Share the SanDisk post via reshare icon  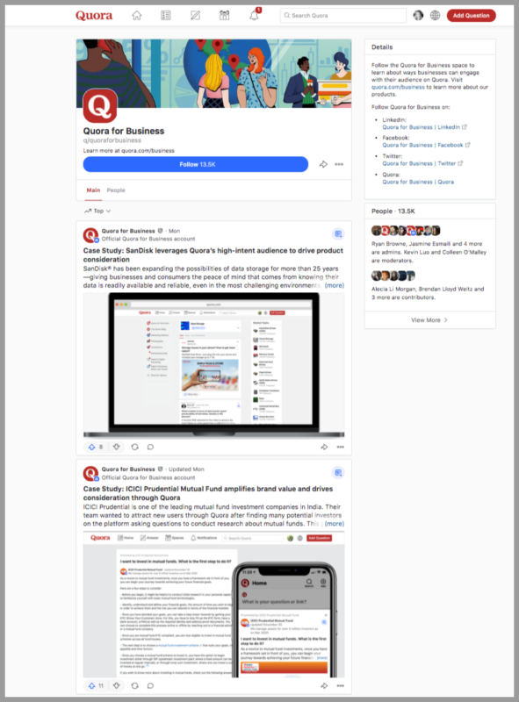coord(134,447)
